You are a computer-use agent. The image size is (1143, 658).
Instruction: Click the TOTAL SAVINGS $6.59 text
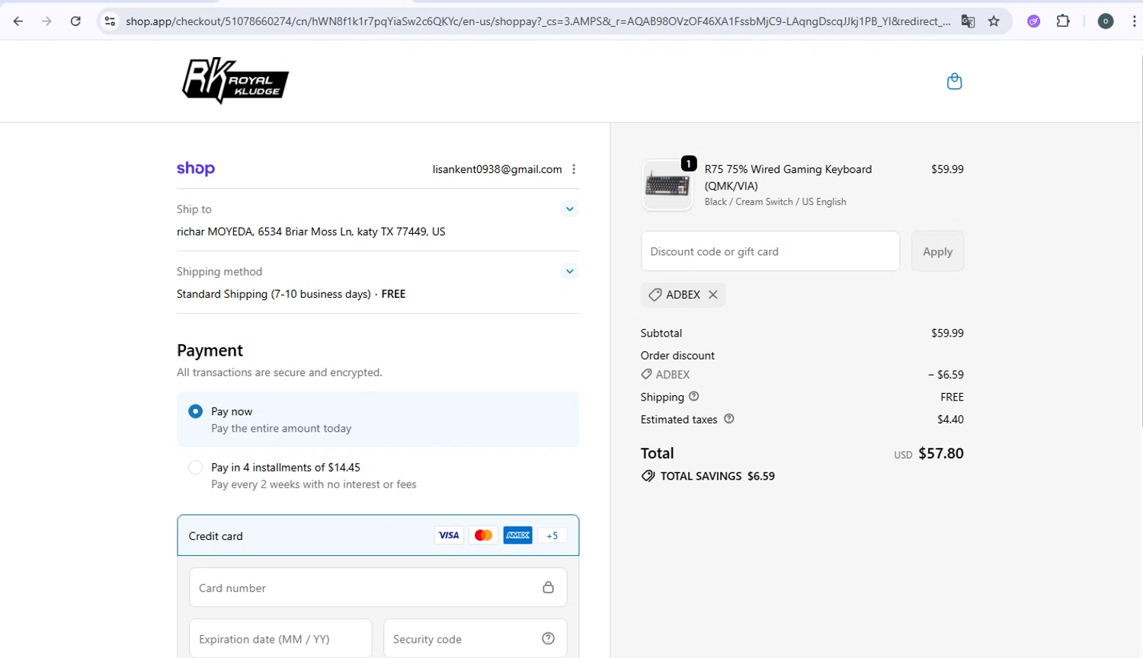717,476
